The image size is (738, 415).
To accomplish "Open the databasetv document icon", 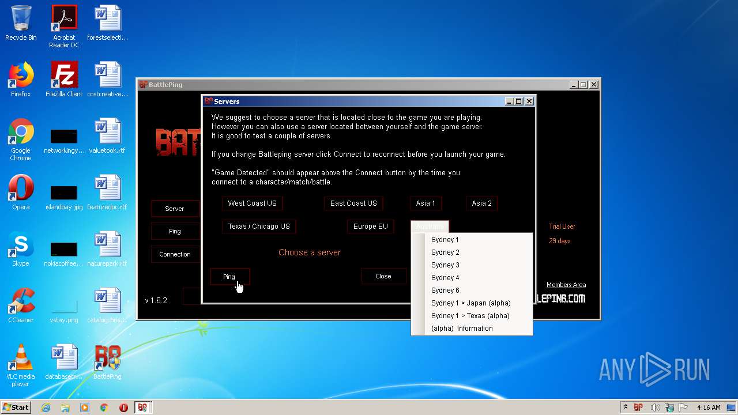I will (64, 362).
